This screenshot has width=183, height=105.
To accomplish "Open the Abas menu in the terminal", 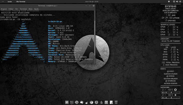I will [x=31, y=9].
